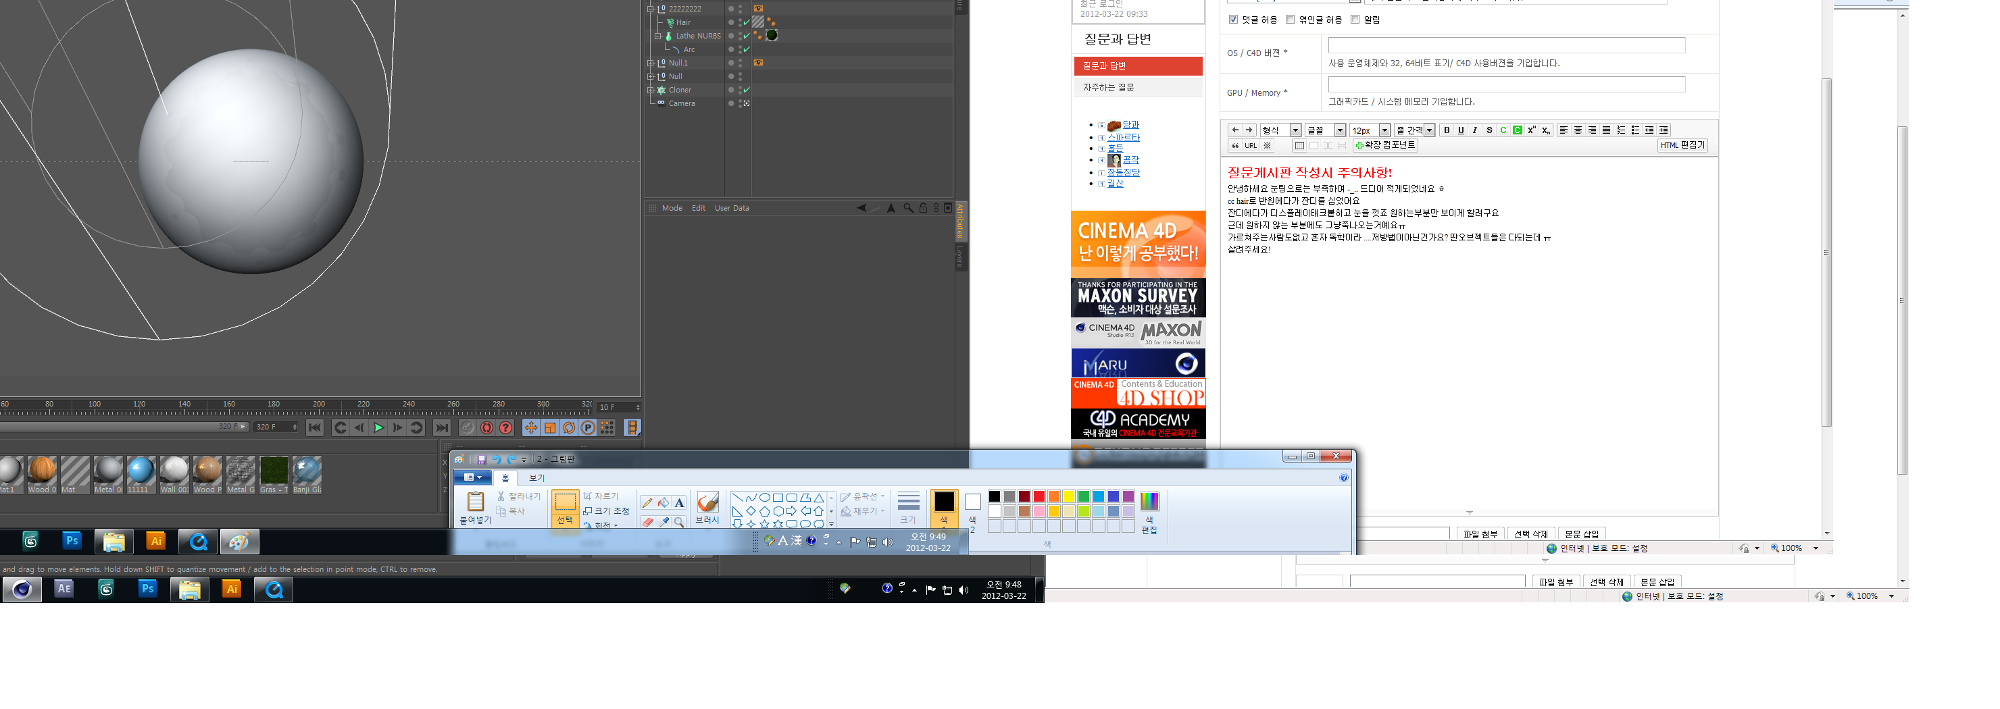The image size is (2000, 709).
Task: Toggle visibility dot of Hair object
Action: (730, 22)
